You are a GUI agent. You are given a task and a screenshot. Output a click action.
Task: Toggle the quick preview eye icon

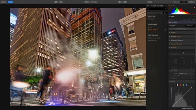click(120, 2)
